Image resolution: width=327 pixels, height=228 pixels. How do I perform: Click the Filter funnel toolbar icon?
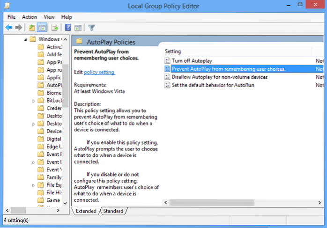[x=91, y=27]
